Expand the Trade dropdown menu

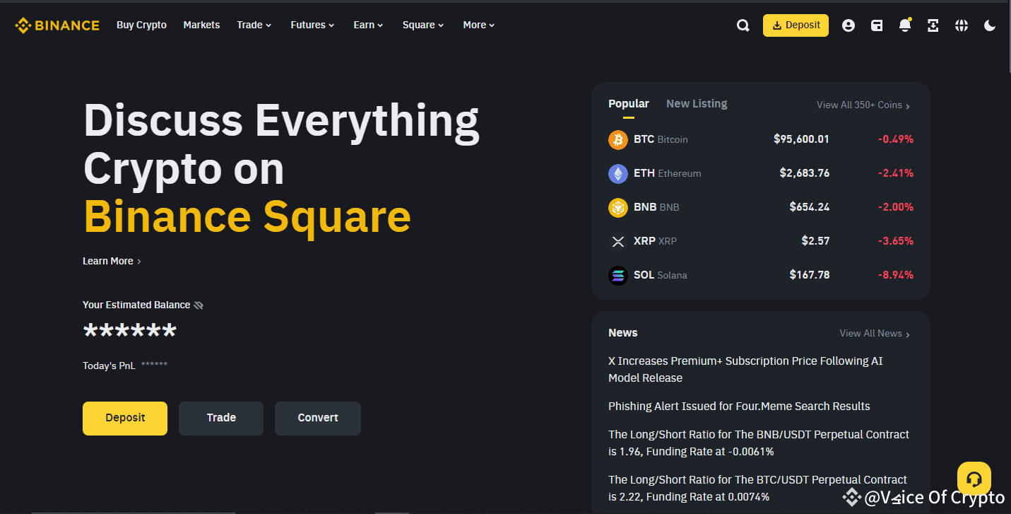click(254, 25)
